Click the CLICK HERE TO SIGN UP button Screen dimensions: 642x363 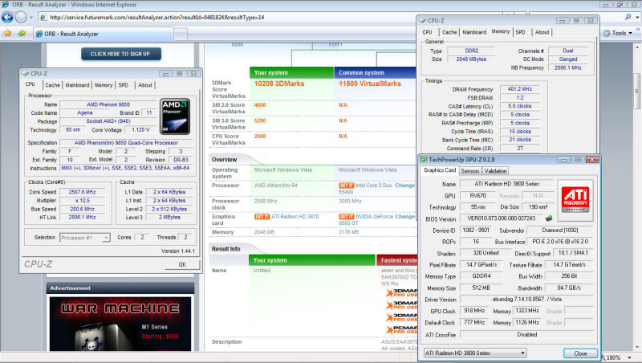(121, 54)
